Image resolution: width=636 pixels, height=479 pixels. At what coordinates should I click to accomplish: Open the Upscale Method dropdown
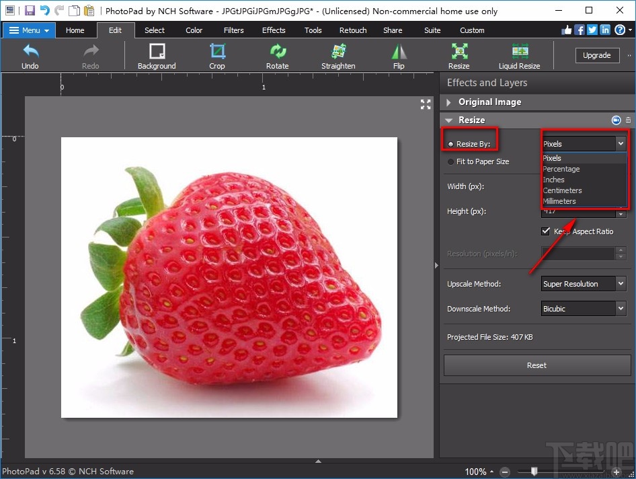click(584, 284)
